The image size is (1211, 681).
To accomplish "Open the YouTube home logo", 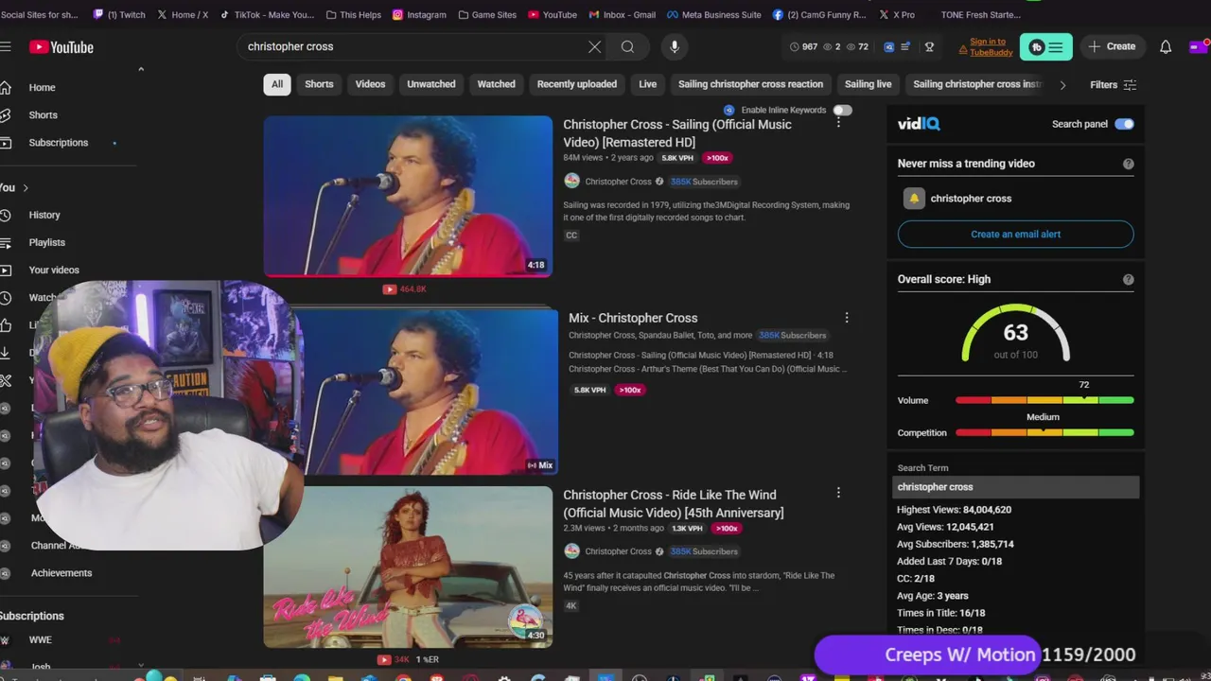I will pos(61,47).
